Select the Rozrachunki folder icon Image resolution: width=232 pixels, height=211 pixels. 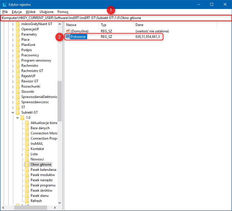(x=18, y=86)
